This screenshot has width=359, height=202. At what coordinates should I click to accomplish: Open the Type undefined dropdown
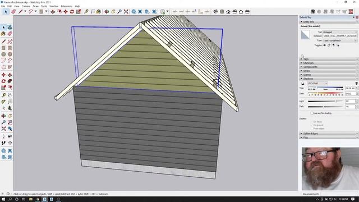coord(340,40)
